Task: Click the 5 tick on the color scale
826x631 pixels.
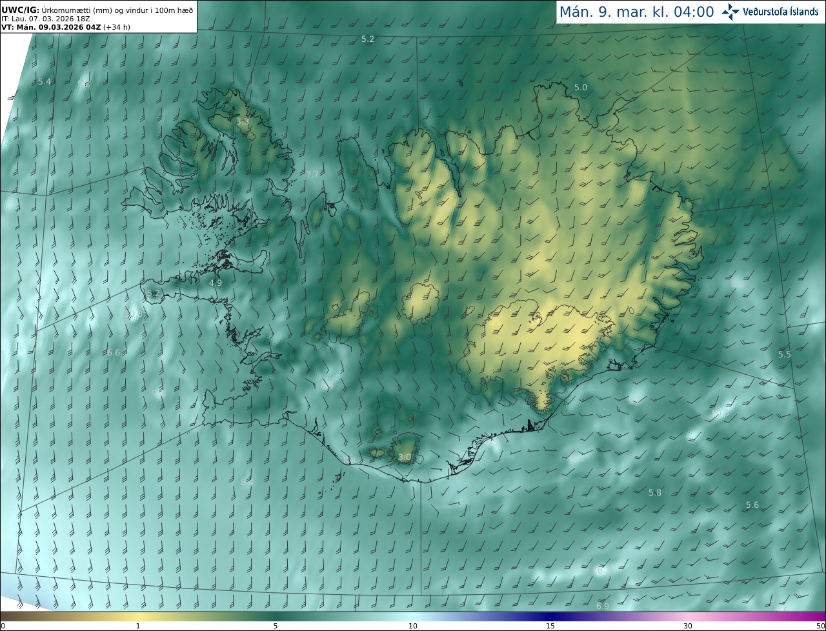Action: [x=276, y=626]
